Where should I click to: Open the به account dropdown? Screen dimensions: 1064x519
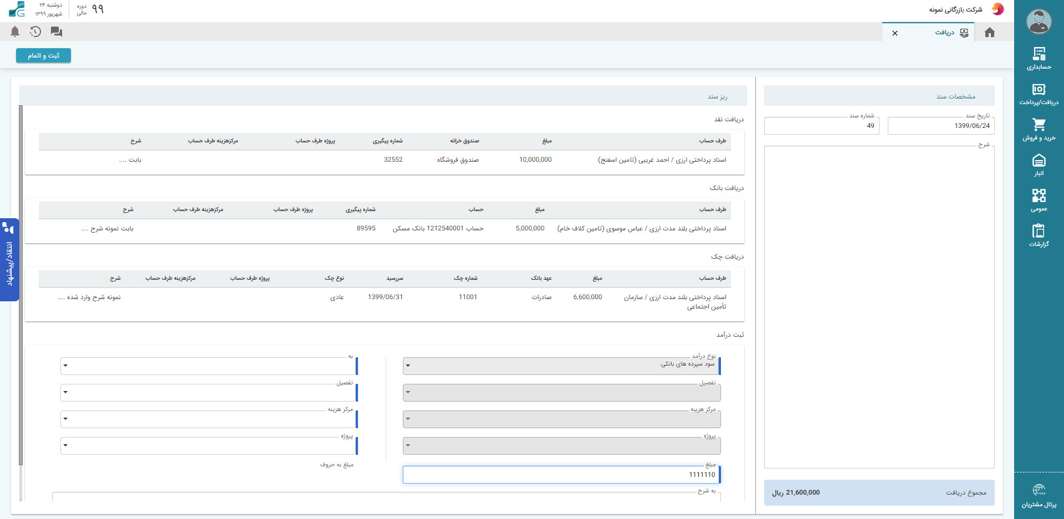click(209, 366)
